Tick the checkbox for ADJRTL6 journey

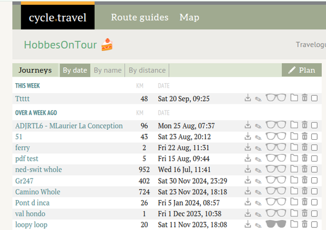tap(314, 126)
